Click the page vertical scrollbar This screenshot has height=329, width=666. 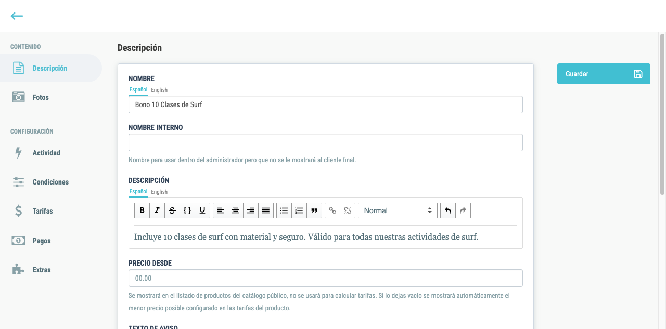pyautogui.click(x=662, y=114)
